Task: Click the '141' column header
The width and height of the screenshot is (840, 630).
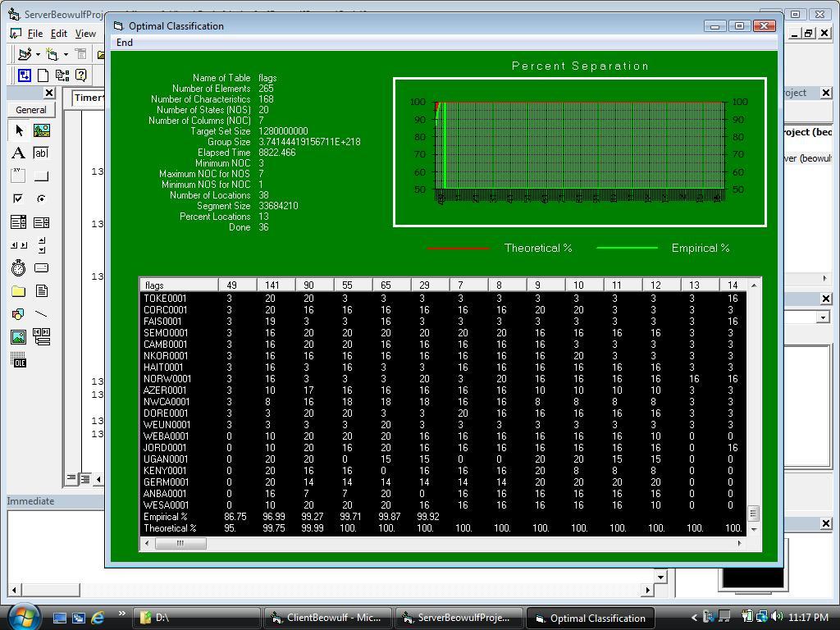Action: tap(276, 285)
